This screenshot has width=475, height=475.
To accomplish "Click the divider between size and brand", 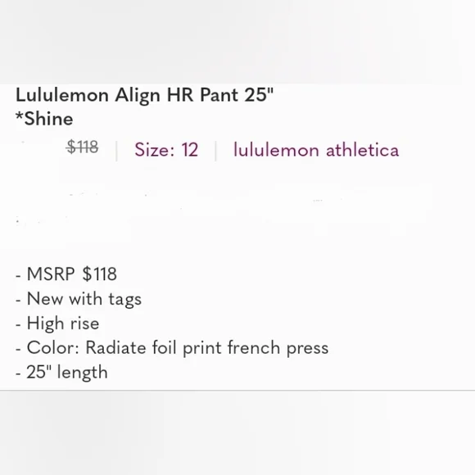I will coord(215,151).
